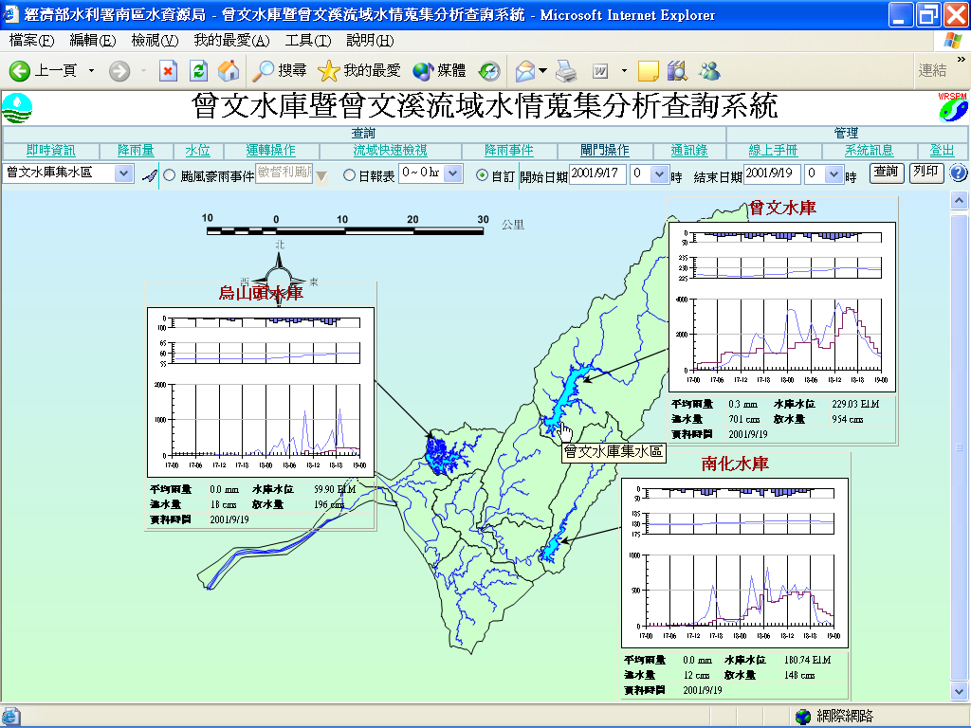971x728 pixels.
Task: Open the yellow Discuss note icon
Action: 648,71
